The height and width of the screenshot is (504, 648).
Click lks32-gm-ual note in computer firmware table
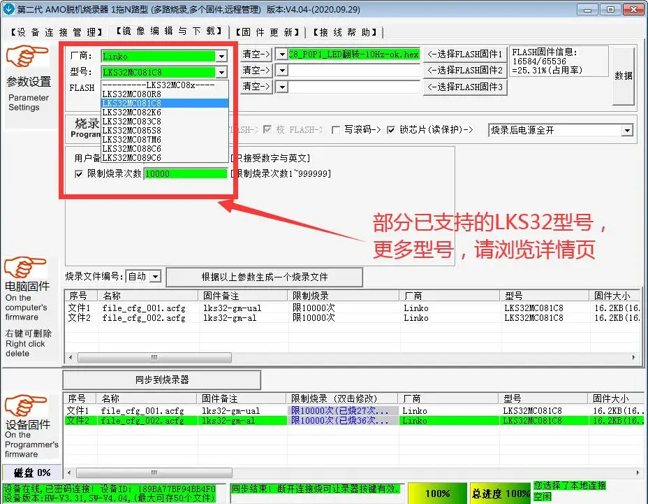(x=232, y=308)
